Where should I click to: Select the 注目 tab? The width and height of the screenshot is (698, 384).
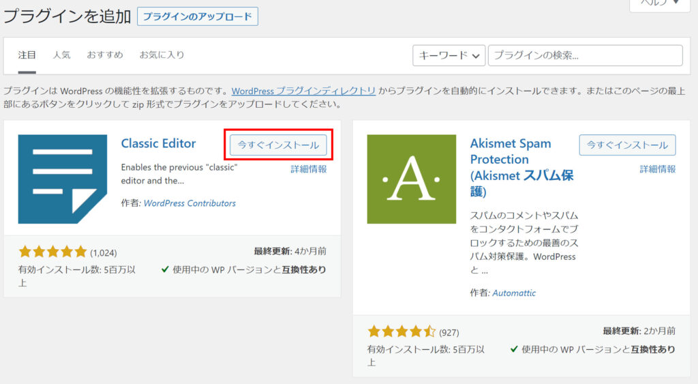pyautogui.click(x=27, y=55)
